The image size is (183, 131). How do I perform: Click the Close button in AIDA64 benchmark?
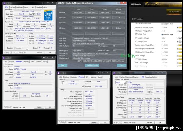click(121, 65)
